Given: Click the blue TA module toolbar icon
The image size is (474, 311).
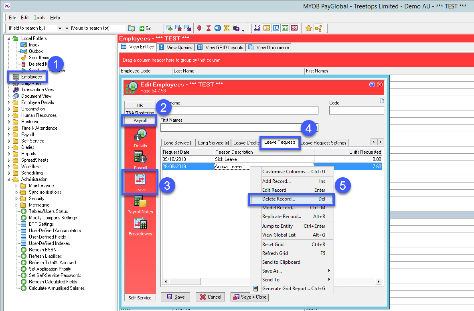Looking at the screenshot, I should coord(275,28).
